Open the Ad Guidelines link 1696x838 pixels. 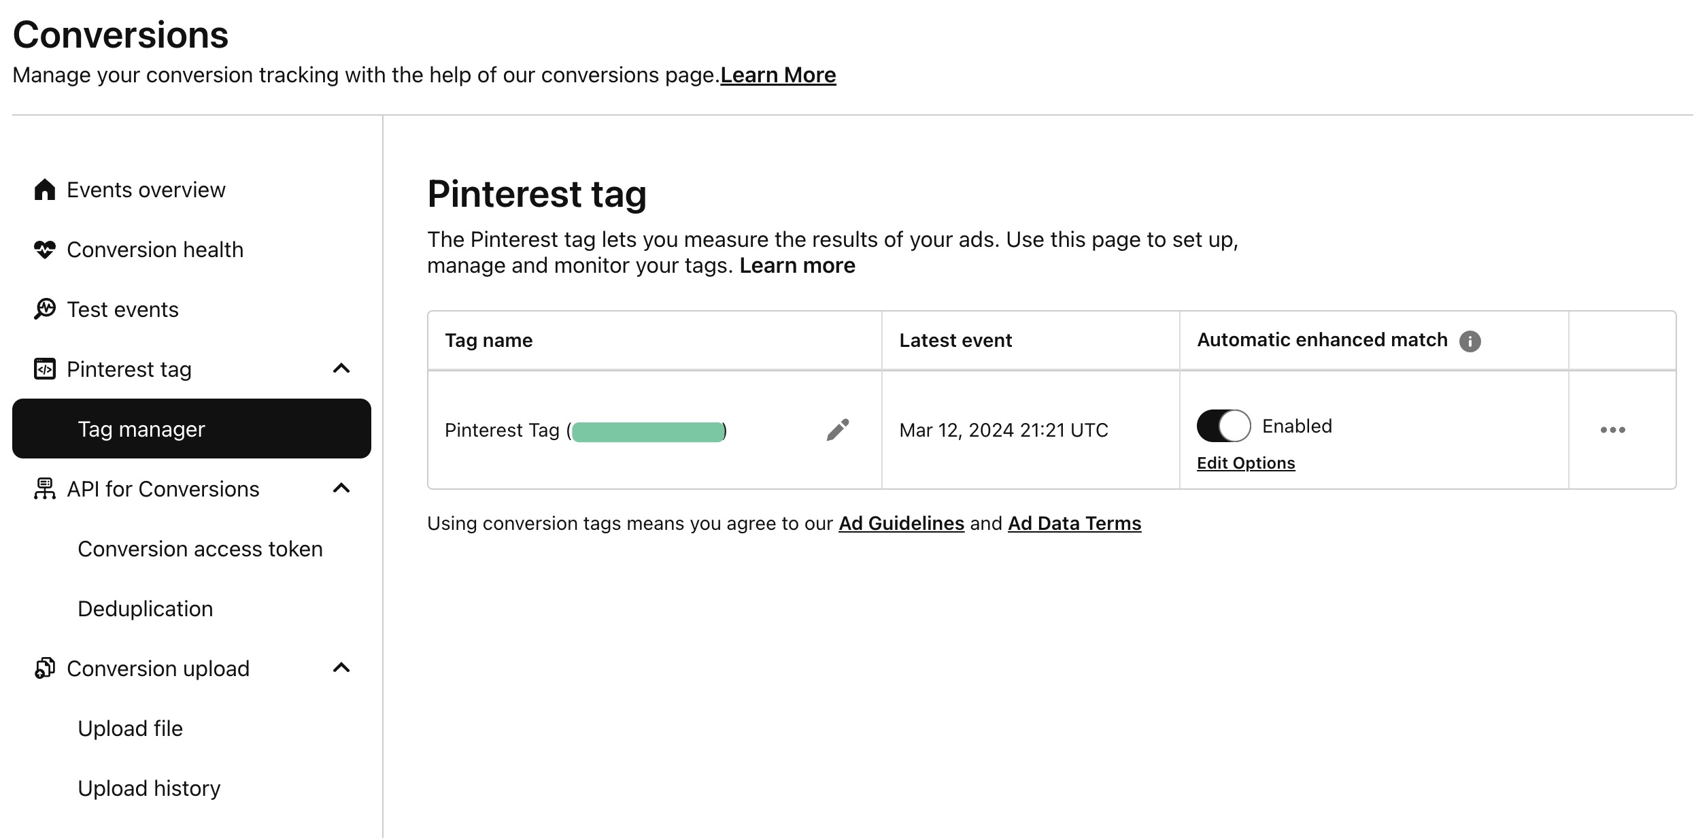(901, 524)
